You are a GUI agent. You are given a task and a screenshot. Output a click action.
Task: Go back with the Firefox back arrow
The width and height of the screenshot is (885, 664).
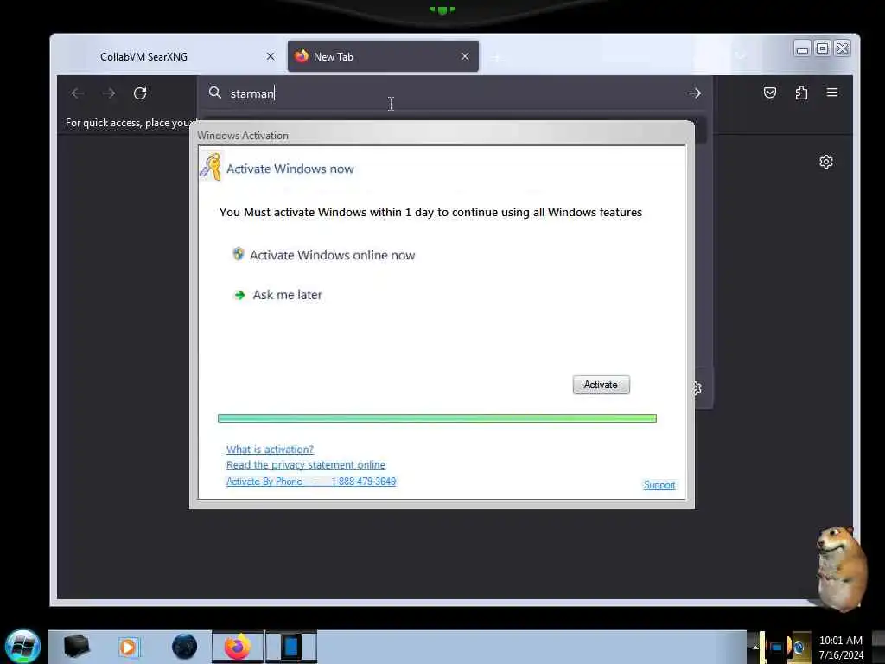78,93
